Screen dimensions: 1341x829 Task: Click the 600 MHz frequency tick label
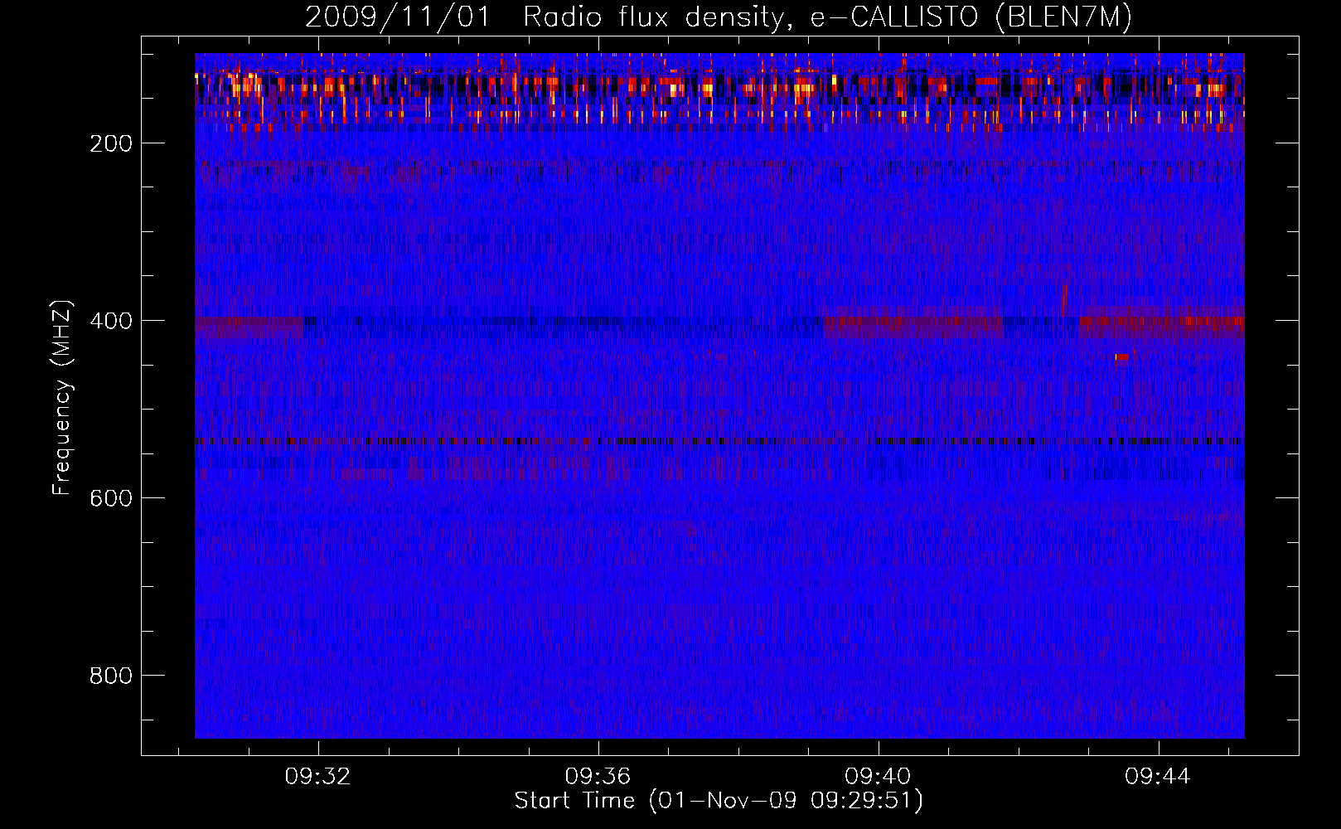[111, 498]
